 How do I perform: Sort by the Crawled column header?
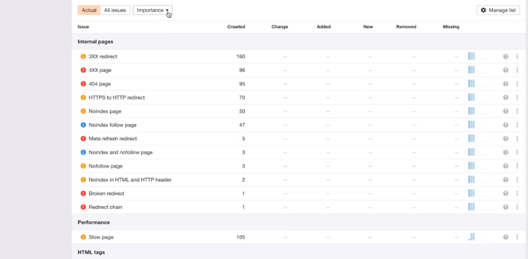[236, 27]
